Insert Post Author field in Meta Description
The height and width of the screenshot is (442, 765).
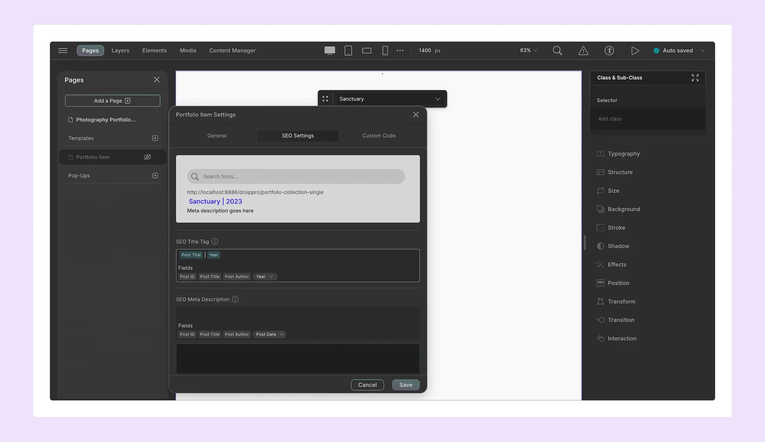pos(237,334)
